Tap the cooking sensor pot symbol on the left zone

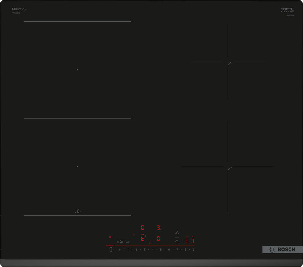(x=78, y=211)
